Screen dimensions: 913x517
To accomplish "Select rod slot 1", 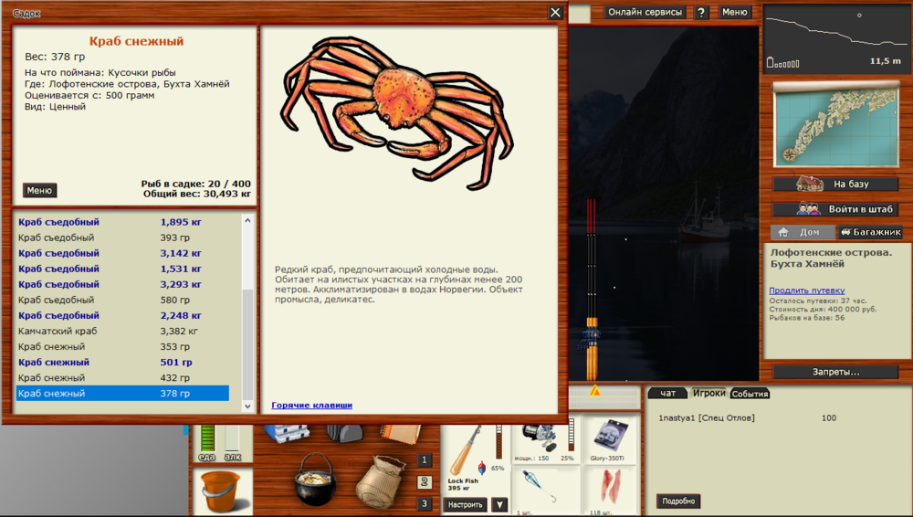I will (425, 459).
